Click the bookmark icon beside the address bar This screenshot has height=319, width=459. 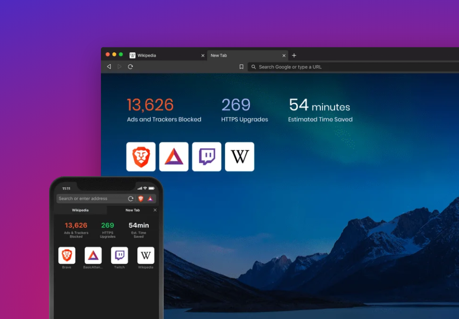coord(241,67)
